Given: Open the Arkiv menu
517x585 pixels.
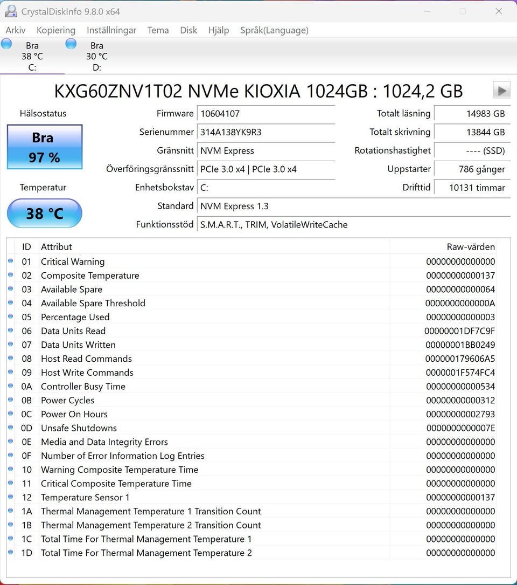Looking at the screenshot, I should pyautogui.click(x=16, y=30).
